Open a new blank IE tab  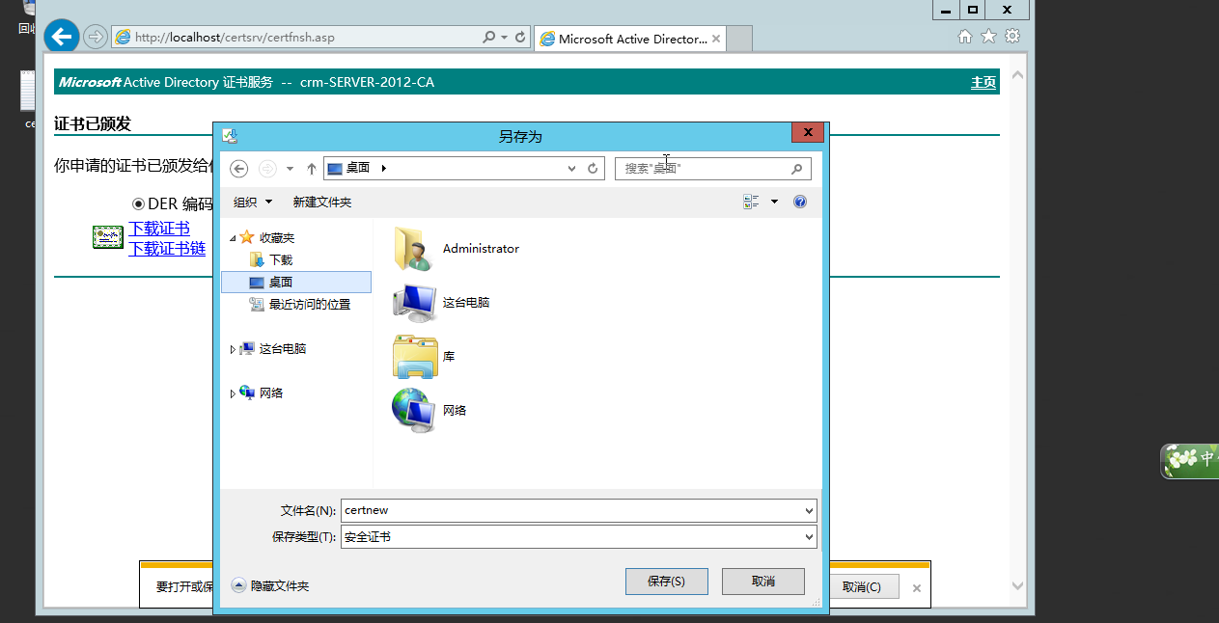pyautogui.click(x=739, y=39)
